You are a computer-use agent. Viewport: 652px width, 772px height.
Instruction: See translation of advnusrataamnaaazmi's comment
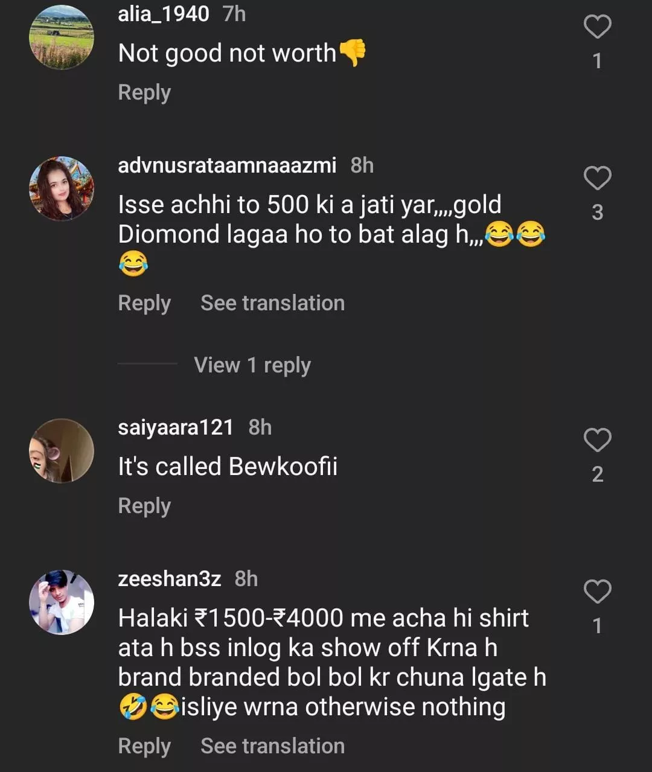click(x=272, y=303)
